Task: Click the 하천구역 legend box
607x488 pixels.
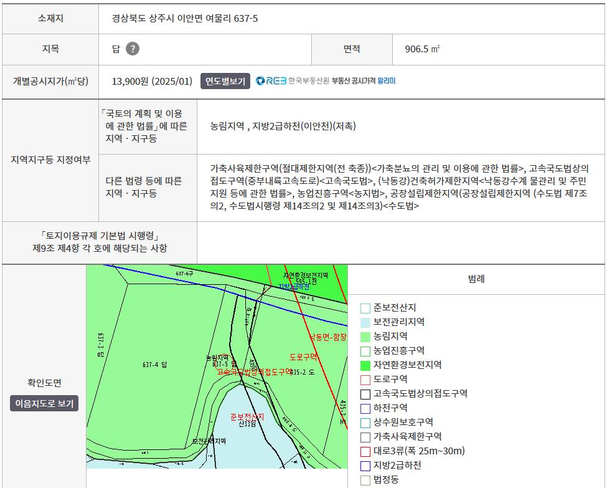Action: [x=365, y=409]
